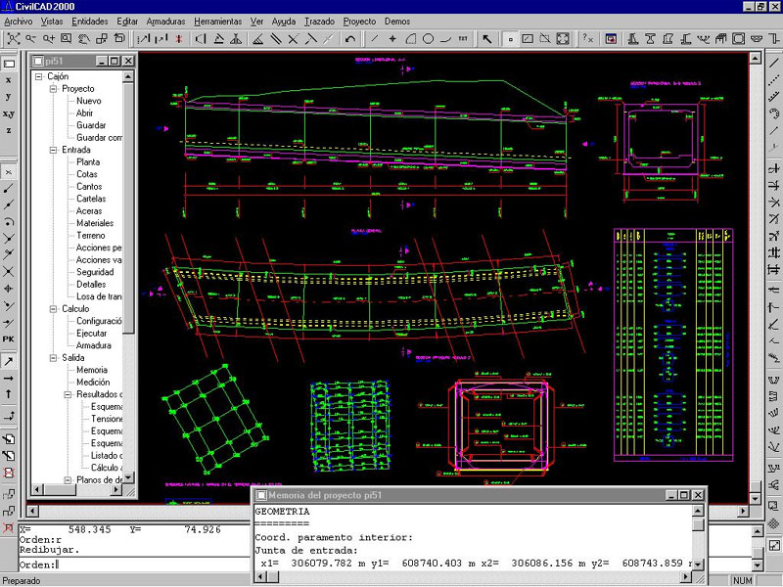Collapse the Salida tree node

pos(54,358)
